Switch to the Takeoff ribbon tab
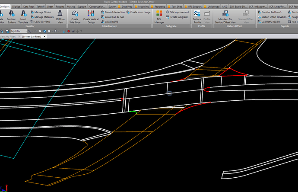298x192 pixels. tap(40, 6)
